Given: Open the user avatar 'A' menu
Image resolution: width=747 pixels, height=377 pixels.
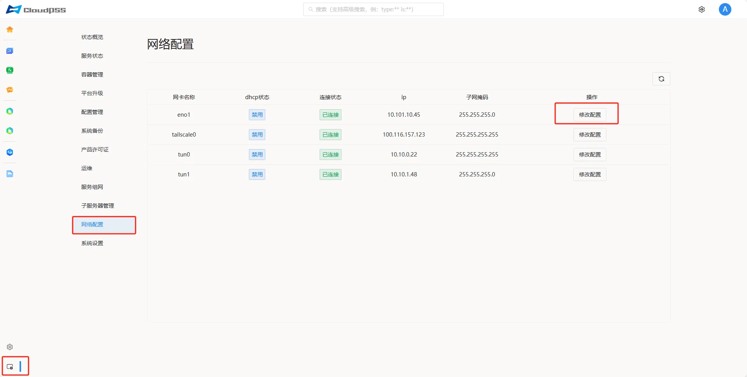Looking at the screenshot, I should click(x=725, y=9).
